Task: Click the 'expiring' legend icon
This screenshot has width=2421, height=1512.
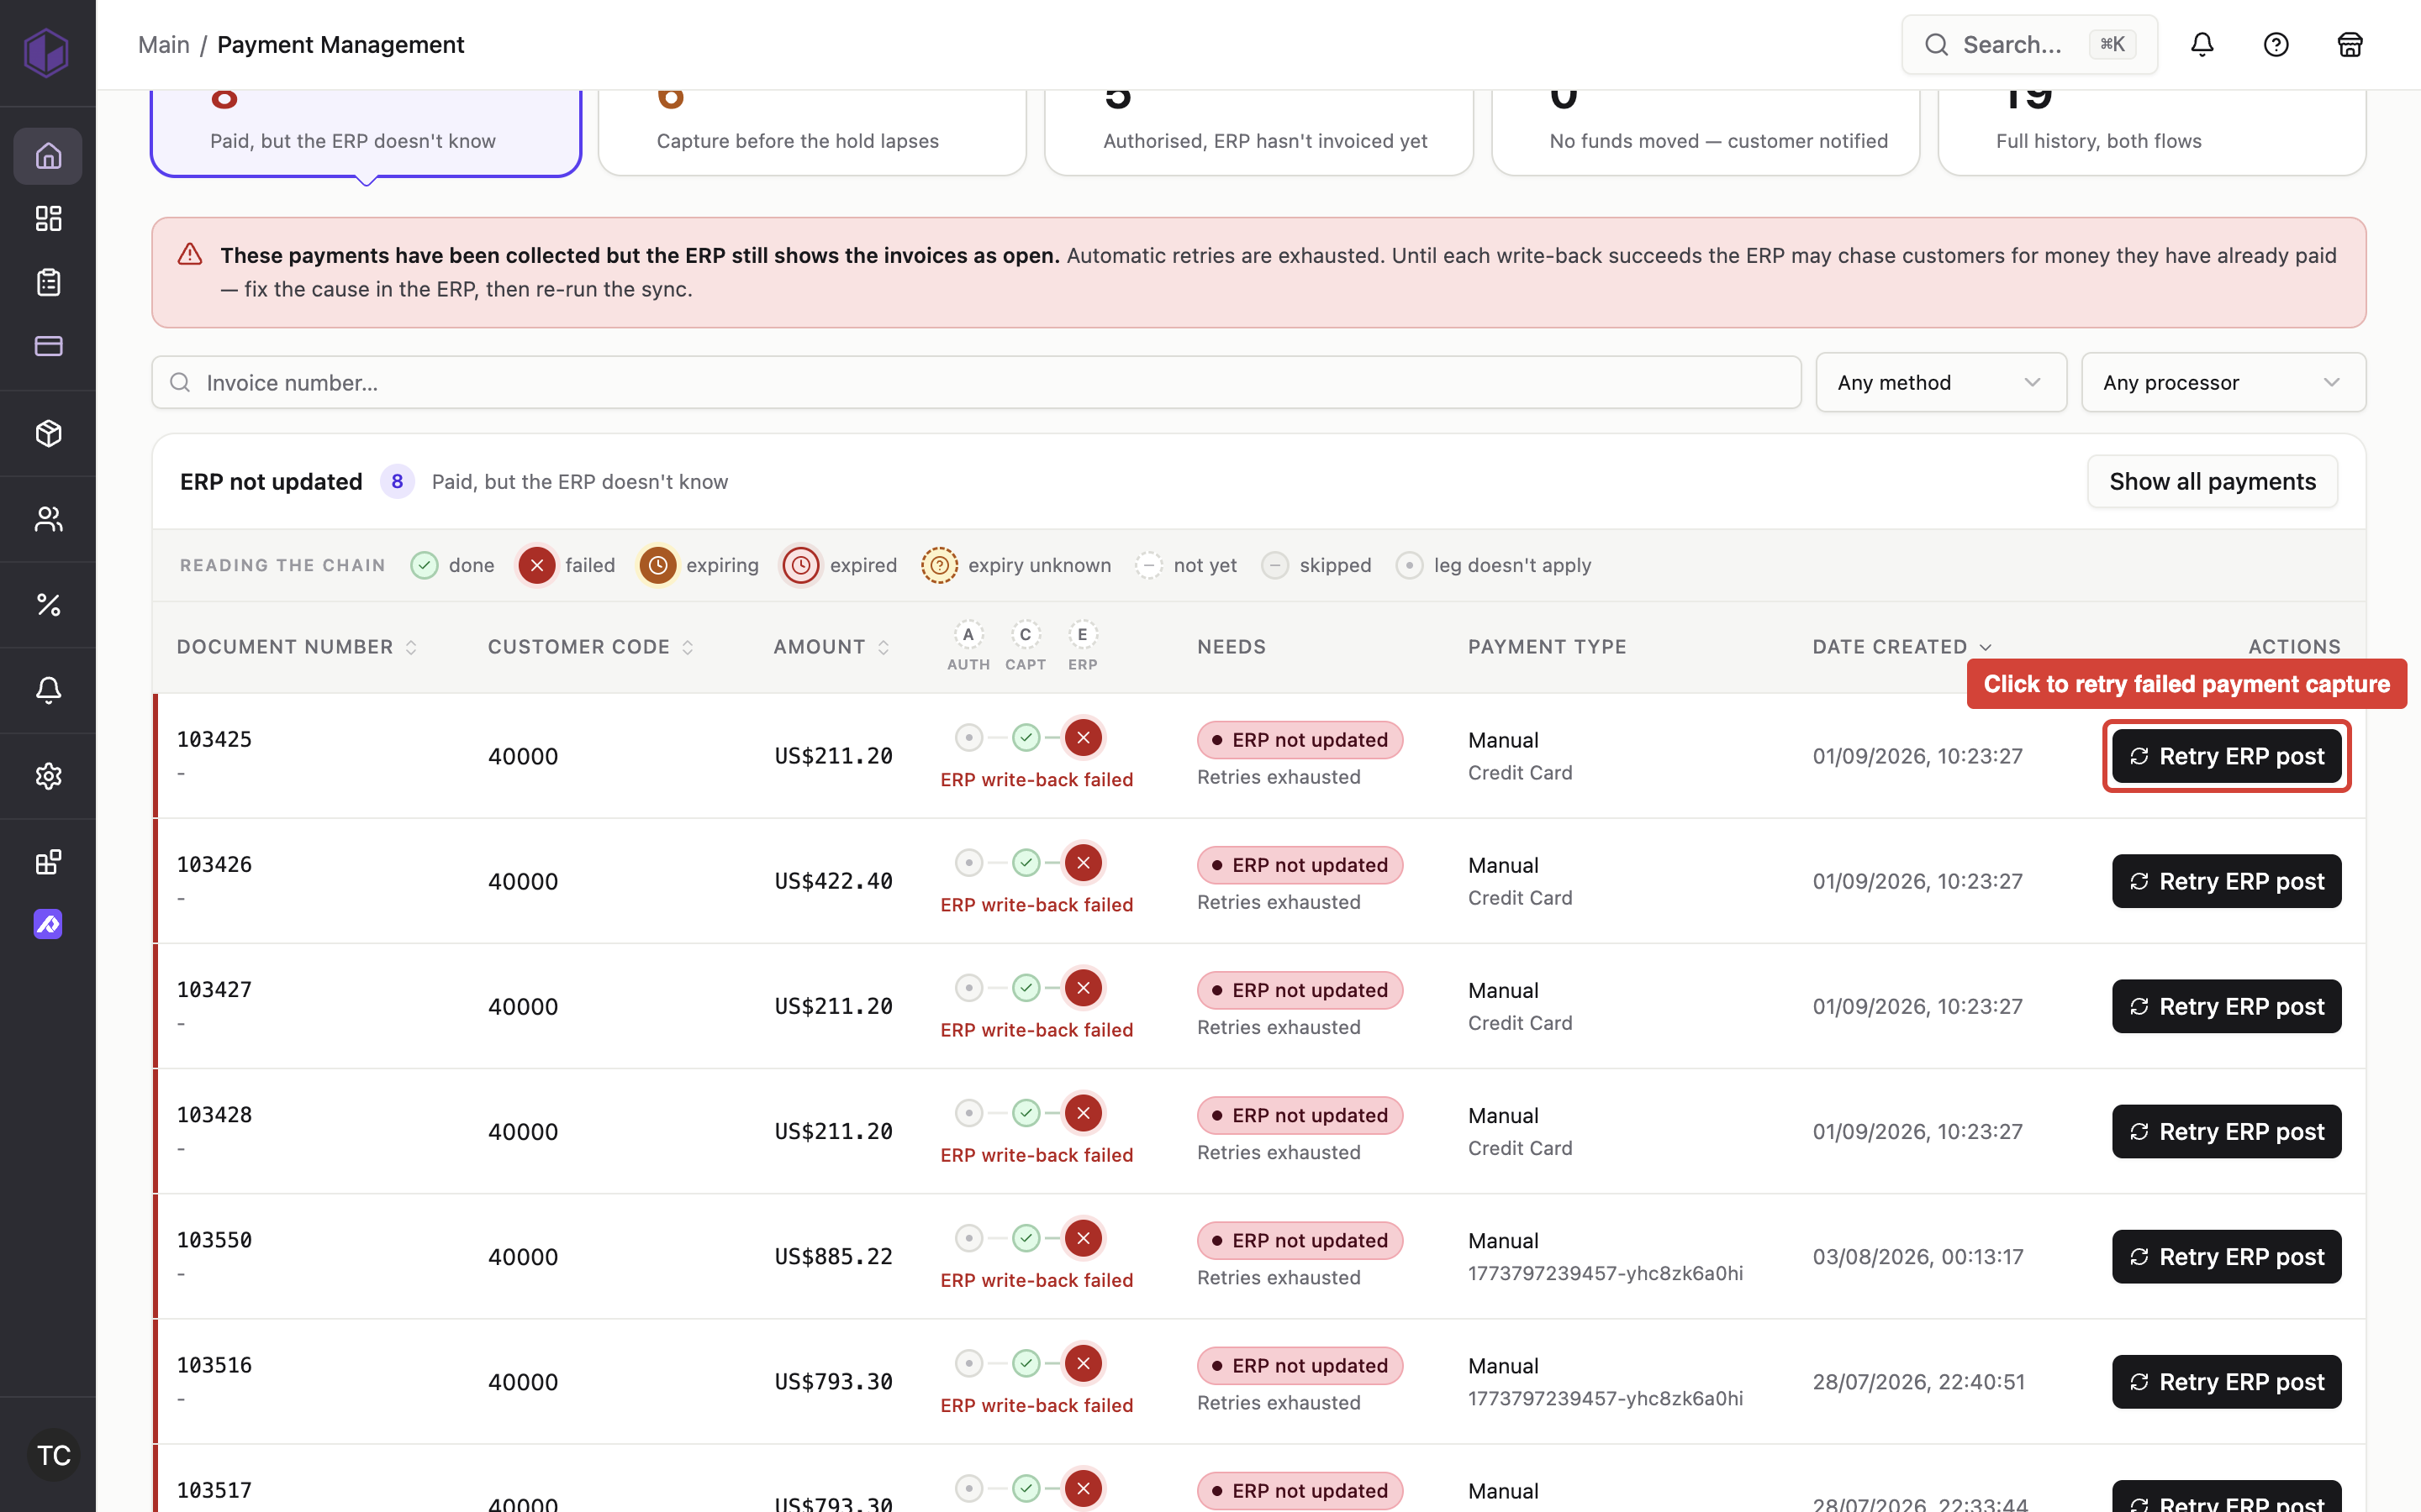Action: tap(657, 565)
